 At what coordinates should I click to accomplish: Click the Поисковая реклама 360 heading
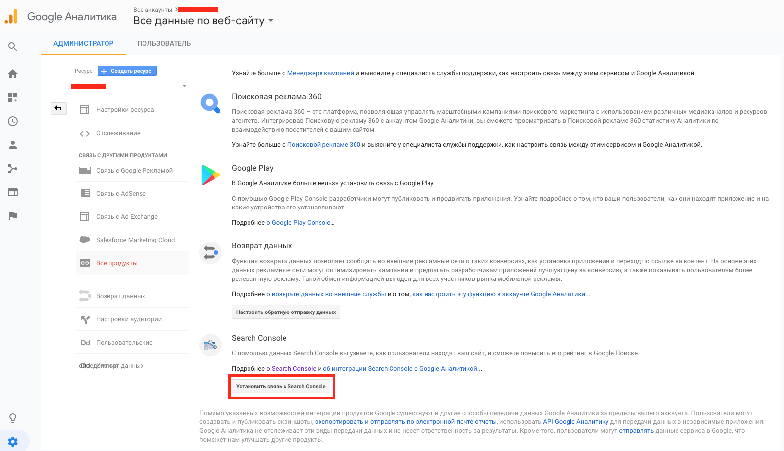tap(277, 97)
